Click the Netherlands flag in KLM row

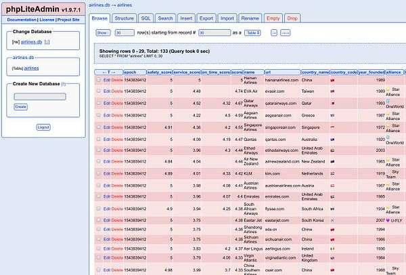pos(332,173)
